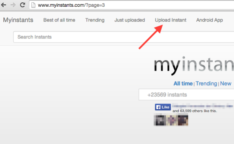Image resolution: width=234 pixels, height=144 pixels.
Task: Open the Best of all time menu item
Action: tap(59, 20)
